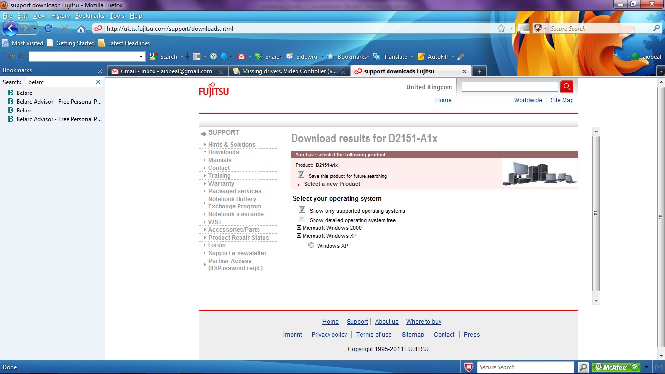Open the list-all-tabs dropdown
The image size is (665, 374).
pyautogui.click(x=661, y=72)
